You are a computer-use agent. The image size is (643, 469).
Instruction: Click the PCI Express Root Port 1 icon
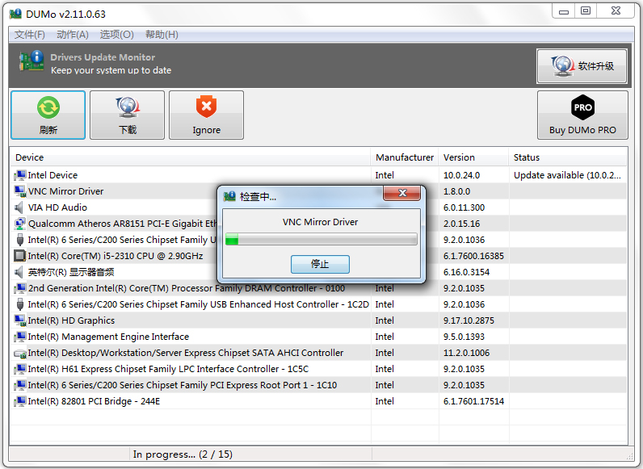[x=19, y=385]
